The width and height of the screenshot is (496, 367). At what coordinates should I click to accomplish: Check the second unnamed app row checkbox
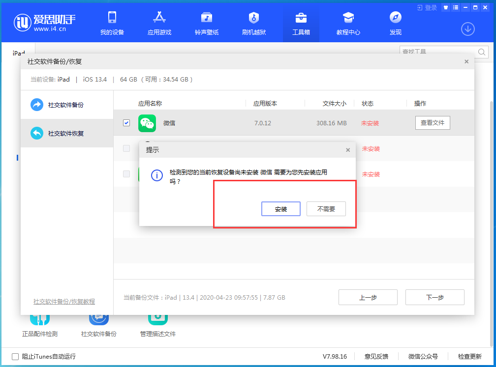126,149
